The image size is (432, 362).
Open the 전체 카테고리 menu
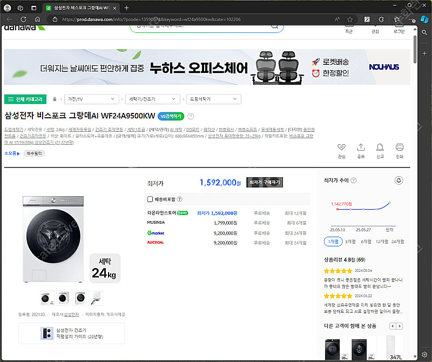tap(25, 99)
